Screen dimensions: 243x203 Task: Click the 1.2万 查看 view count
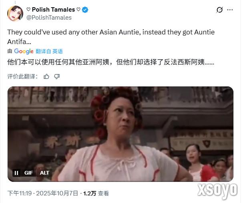[x=96, y=193]
